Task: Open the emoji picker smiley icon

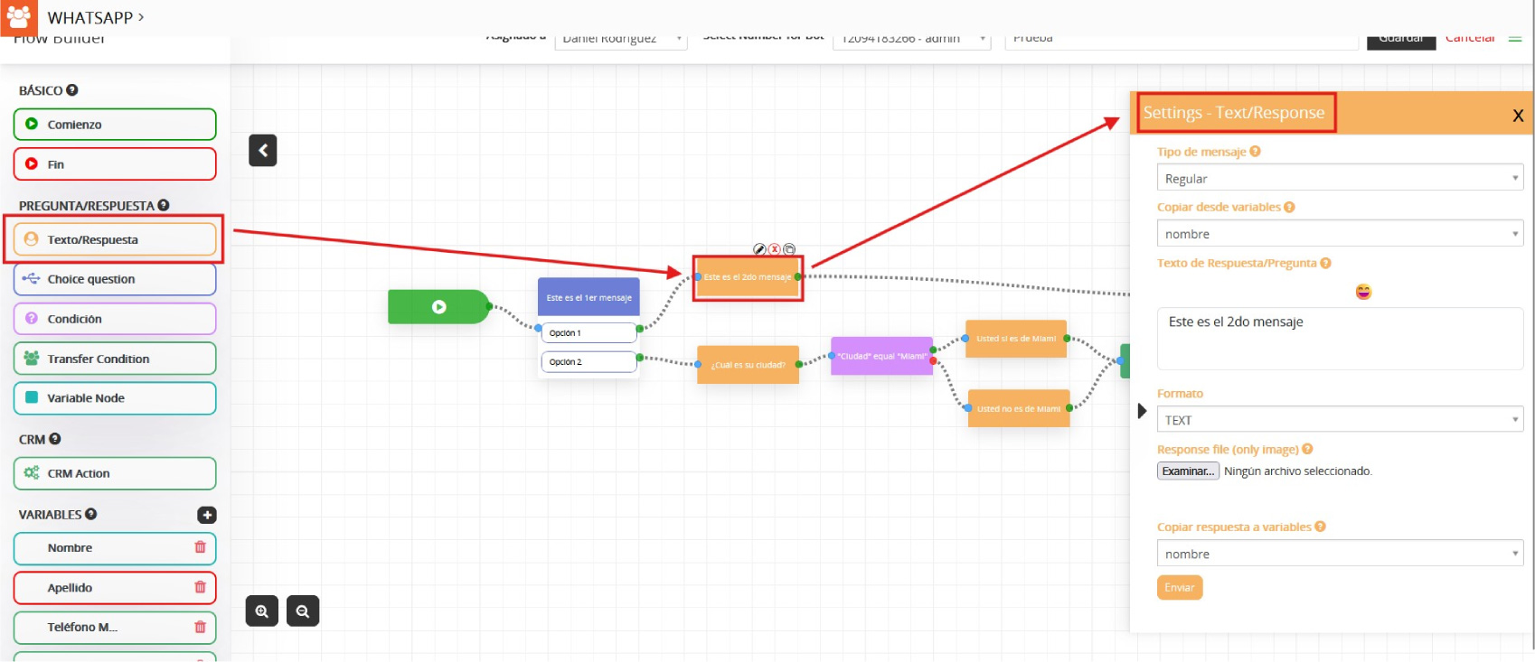Action: coord(1363,292)
